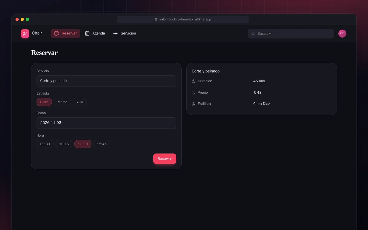Click the Estilista label in the form
This screenshot has height=230, width=368.
click(x=43, y=93)
